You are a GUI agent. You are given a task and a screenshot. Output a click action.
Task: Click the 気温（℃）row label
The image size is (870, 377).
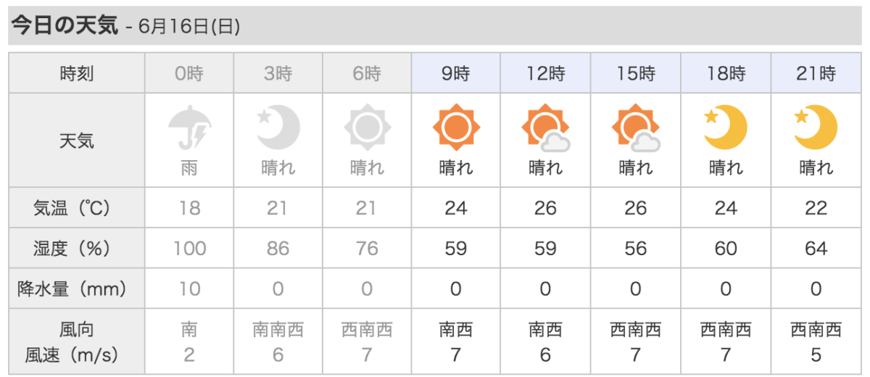[x=76, y=208]
